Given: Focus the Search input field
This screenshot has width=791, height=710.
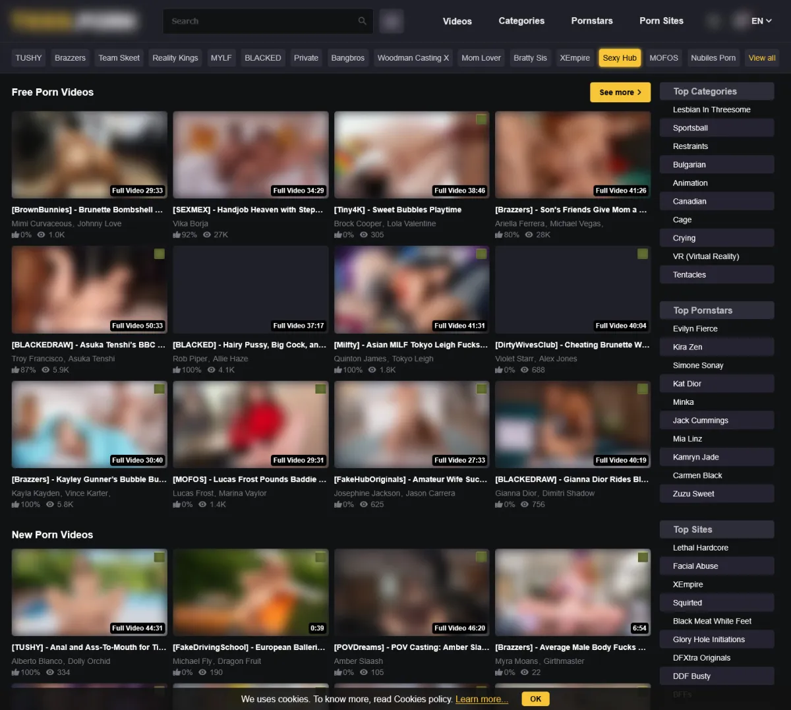Looking at the screenshot, I should (260, 21).
